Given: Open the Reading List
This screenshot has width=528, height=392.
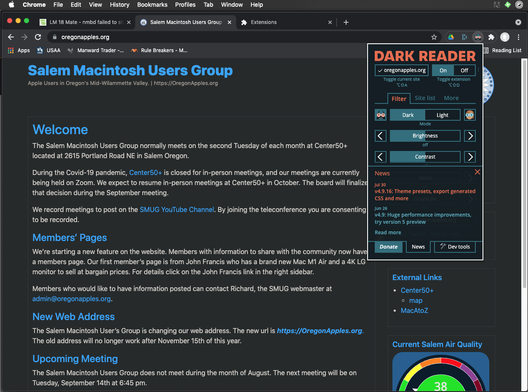Looking at the screenshot, I should click(502, 50).
